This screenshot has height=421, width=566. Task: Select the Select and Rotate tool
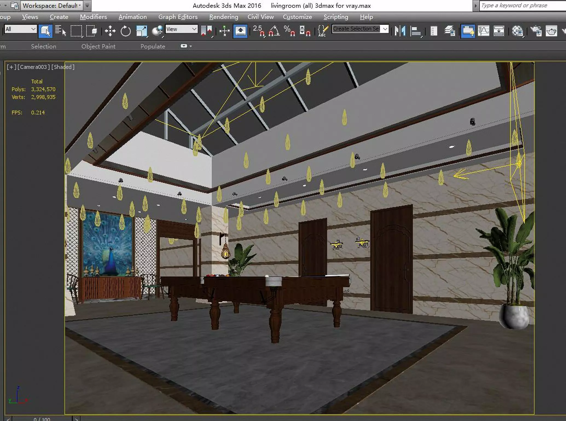(x=126, y=31)
